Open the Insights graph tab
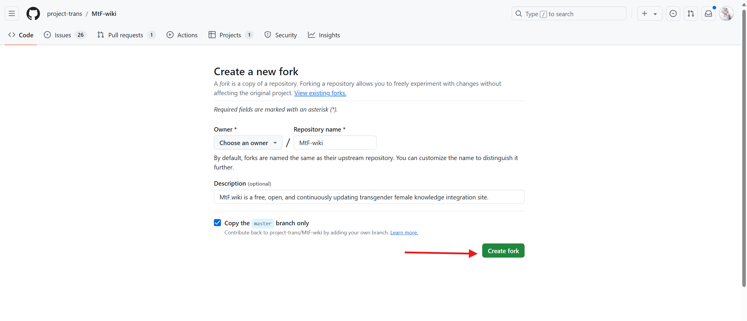Image resolution: width=747 pixels, height=321 pixels. (x=324, y=35)
